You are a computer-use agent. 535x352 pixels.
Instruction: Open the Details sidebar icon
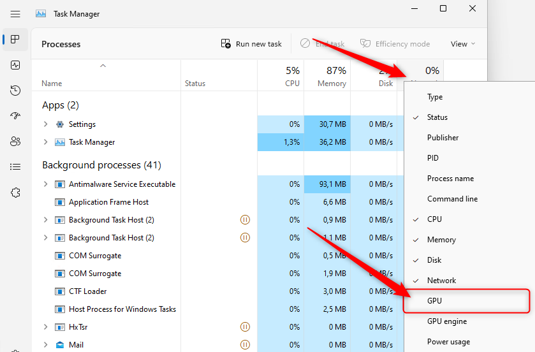click(x=15, y=167)
